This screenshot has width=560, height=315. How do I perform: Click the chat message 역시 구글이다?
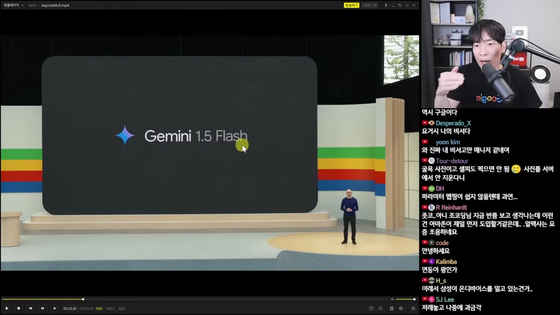click(440, 112)
